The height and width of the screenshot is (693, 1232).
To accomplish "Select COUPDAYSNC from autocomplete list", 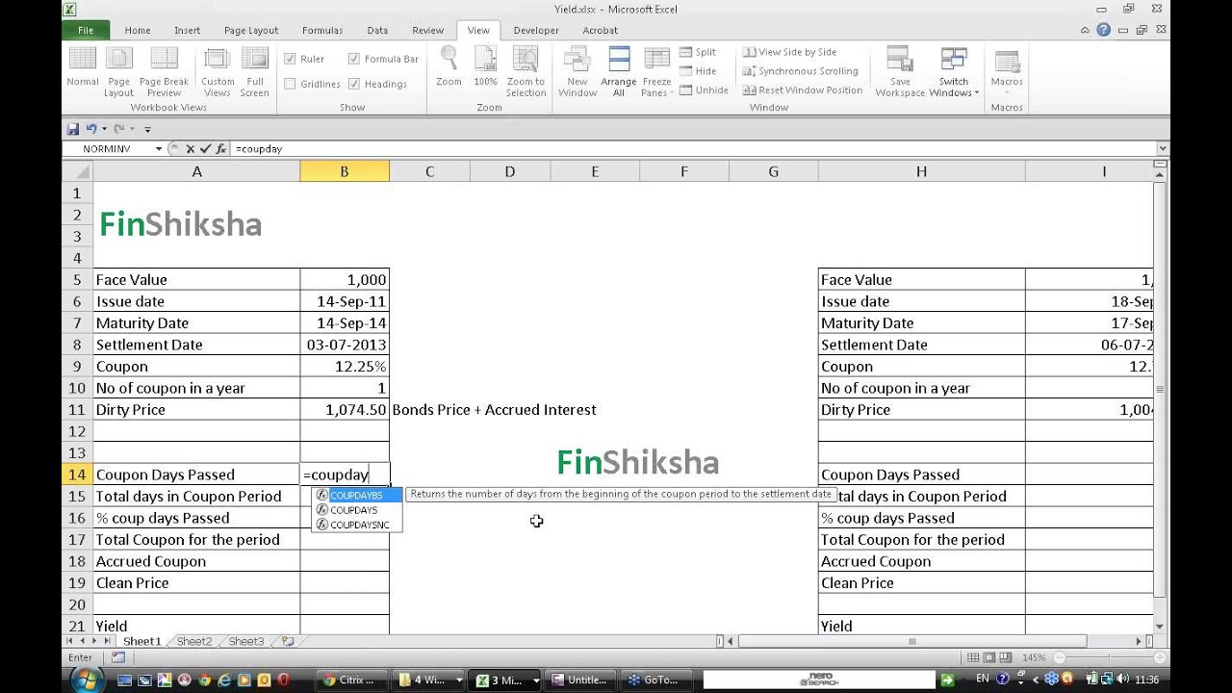I will [x=356, y=525].
